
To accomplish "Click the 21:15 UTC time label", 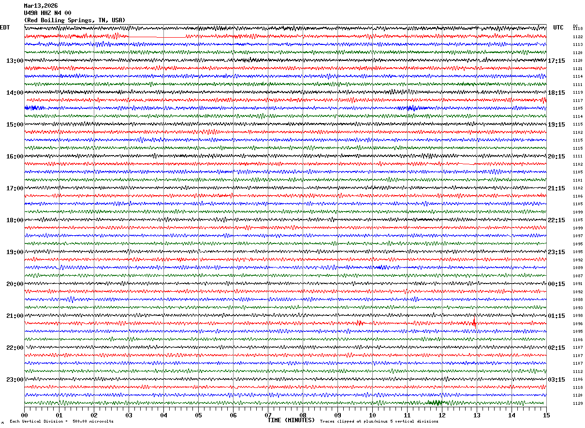I will tap(556, 188).
